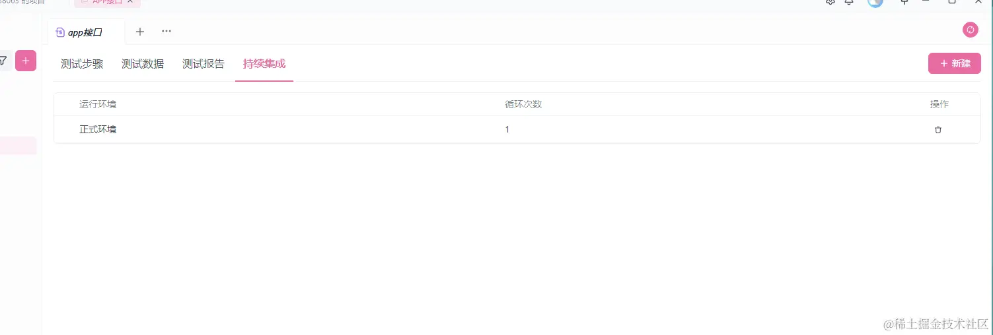Click the pink plus add button in left sidebar
This screenshot has height=335, width=993.
pos(26,61)
